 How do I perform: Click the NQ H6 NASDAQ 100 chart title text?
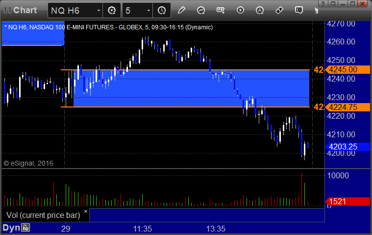coord(108,27)
